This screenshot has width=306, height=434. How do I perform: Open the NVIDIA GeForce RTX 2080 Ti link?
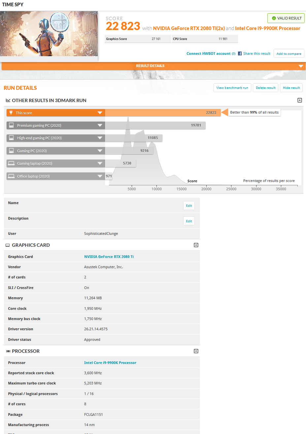click(109, 257)
